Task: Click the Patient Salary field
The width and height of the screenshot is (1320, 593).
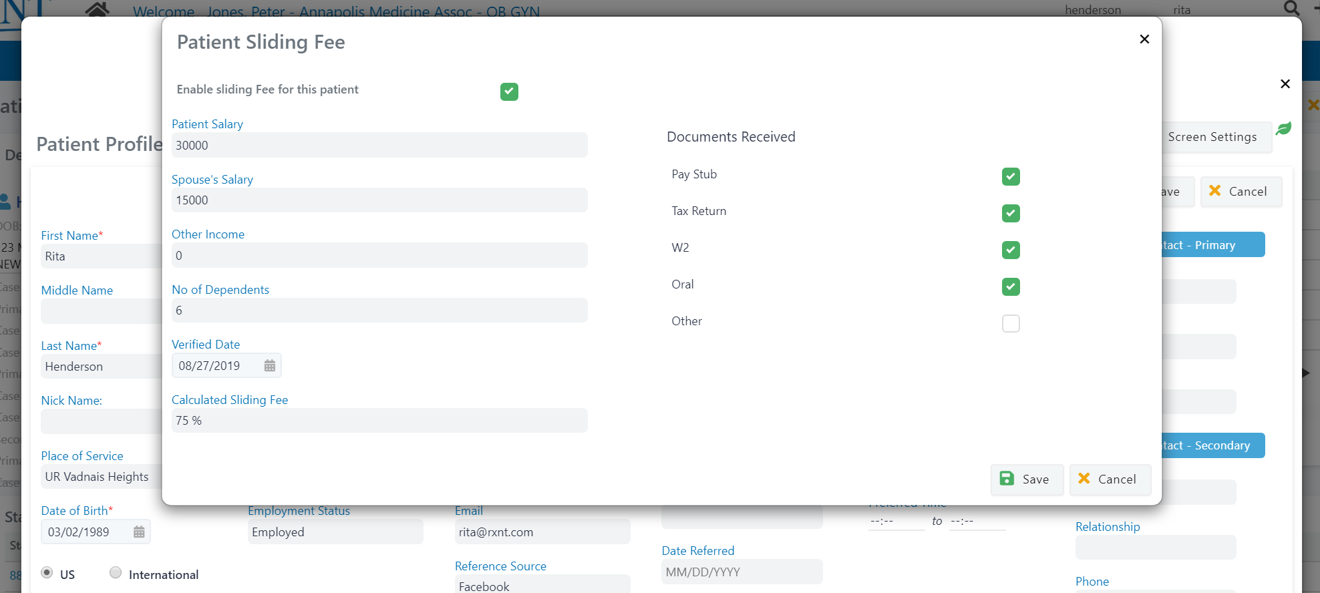Action: coord(379,146)
